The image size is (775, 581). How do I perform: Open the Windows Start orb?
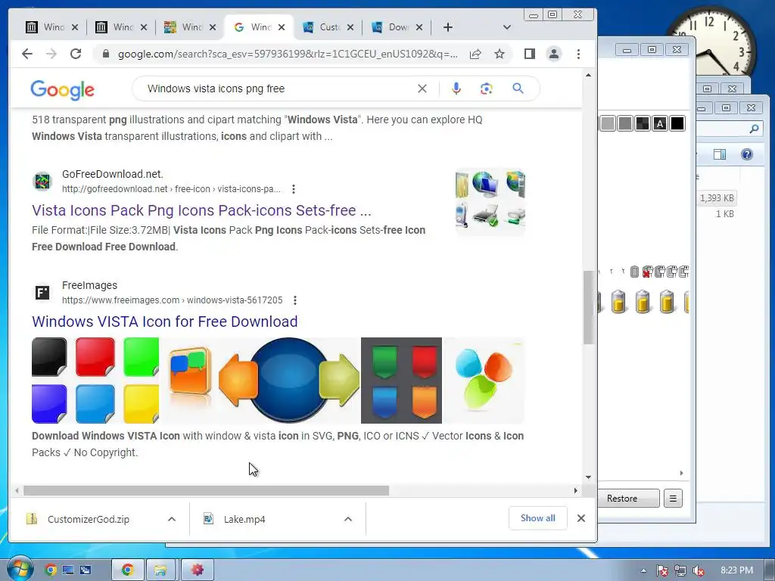pyautogui.click(x=20, y=569)
